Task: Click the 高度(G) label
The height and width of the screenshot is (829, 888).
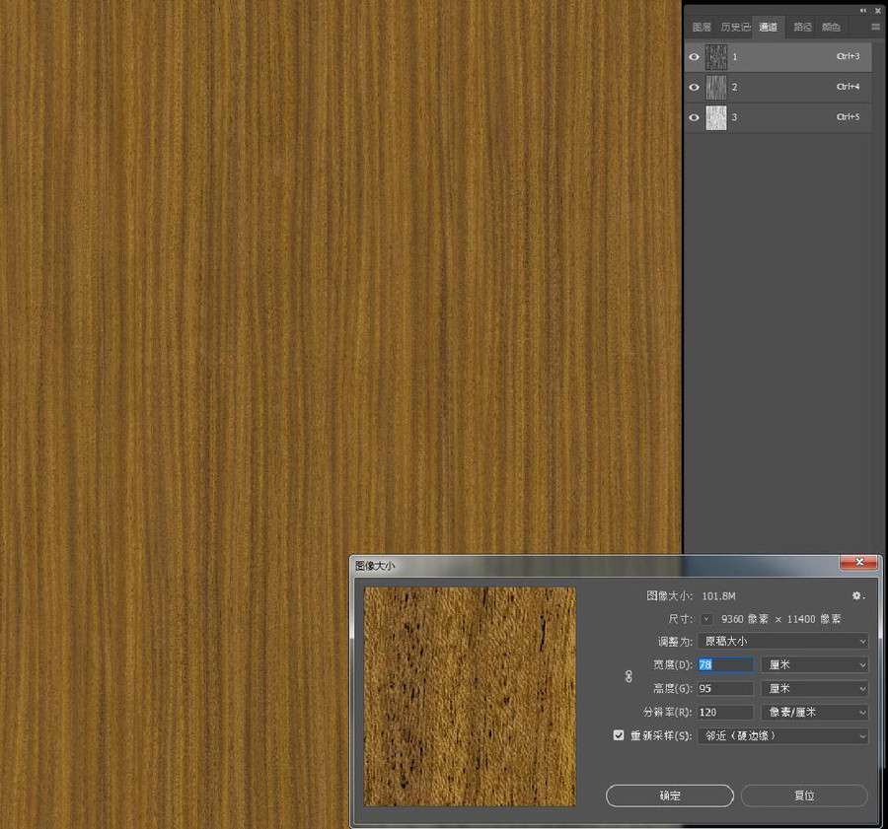Action: pyautogui.click(x=673, y=689)
